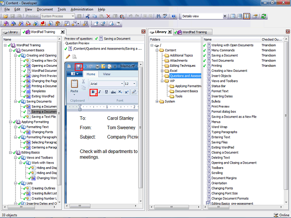291x218 pixels.
Task: Open the font size 12 dropdown
Action: pos(135,84)
